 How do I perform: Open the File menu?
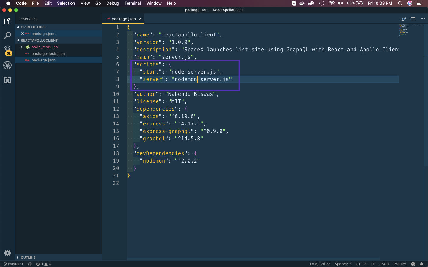point(35,3)
